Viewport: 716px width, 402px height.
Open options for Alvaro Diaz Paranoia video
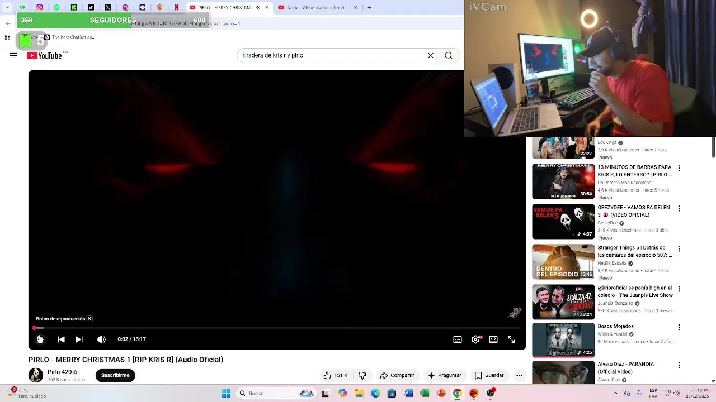(x=679, y=365)
